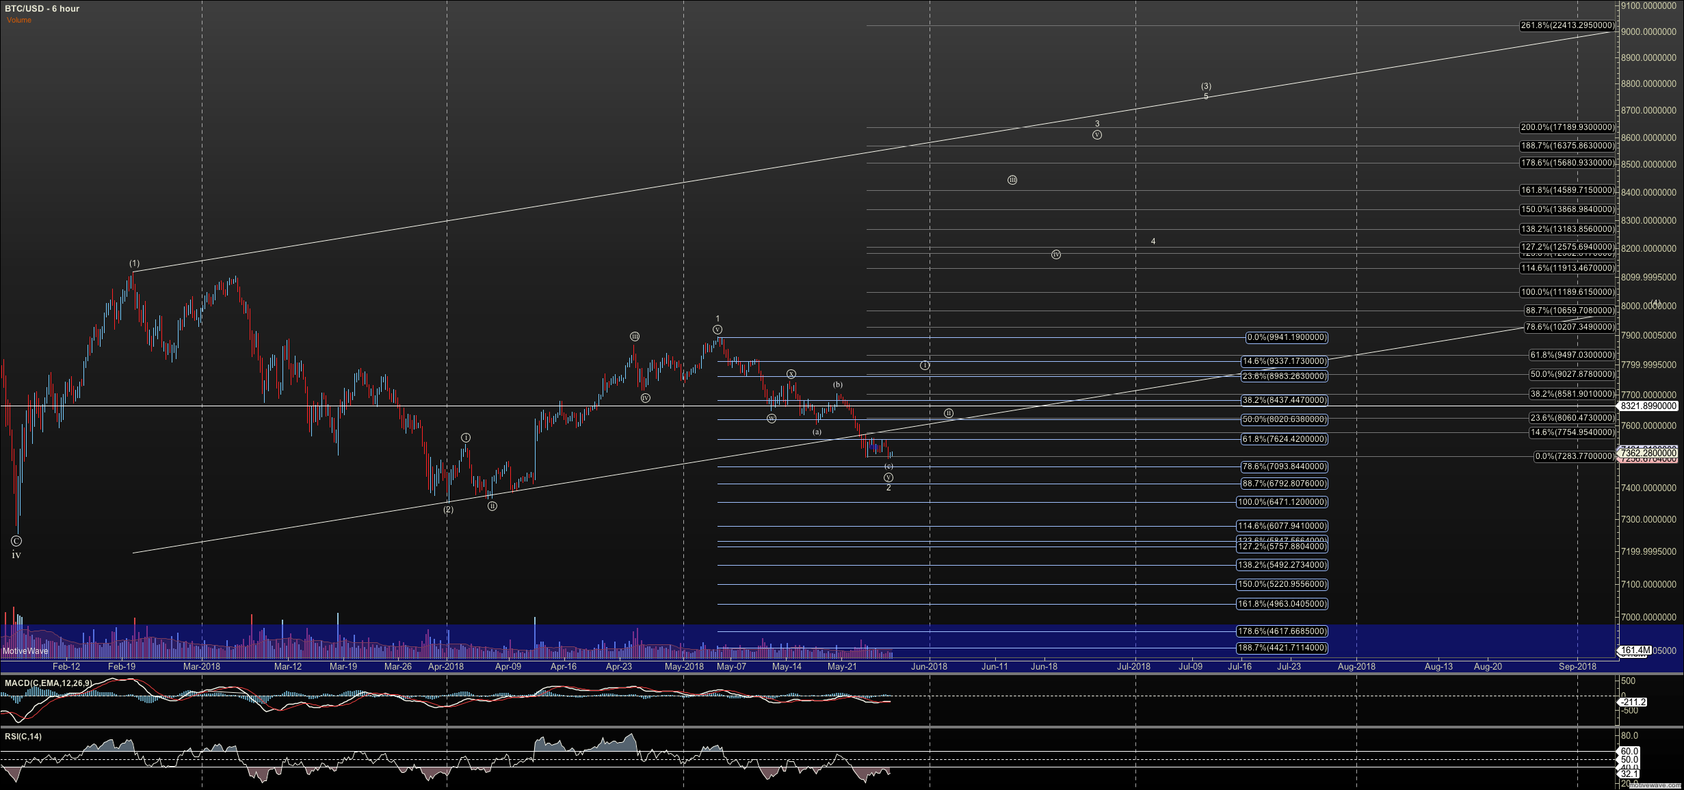Select the (2) wave label at the April low

tap(448, 510)
